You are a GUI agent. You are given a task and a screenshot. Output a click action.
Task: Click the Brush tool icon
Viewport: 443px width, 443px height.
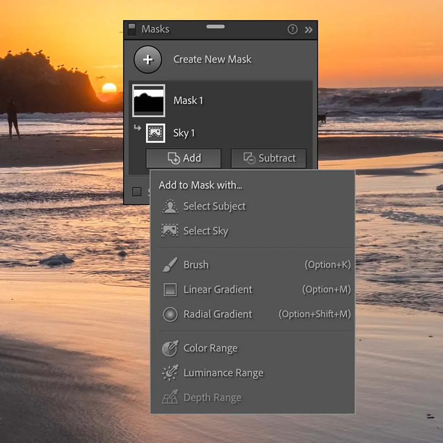coord(169,265)
